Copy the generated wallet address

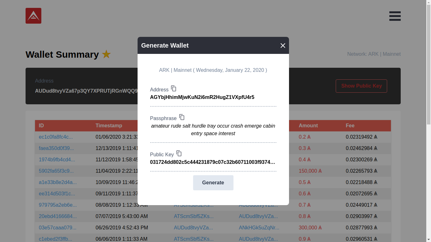(174, 89)
